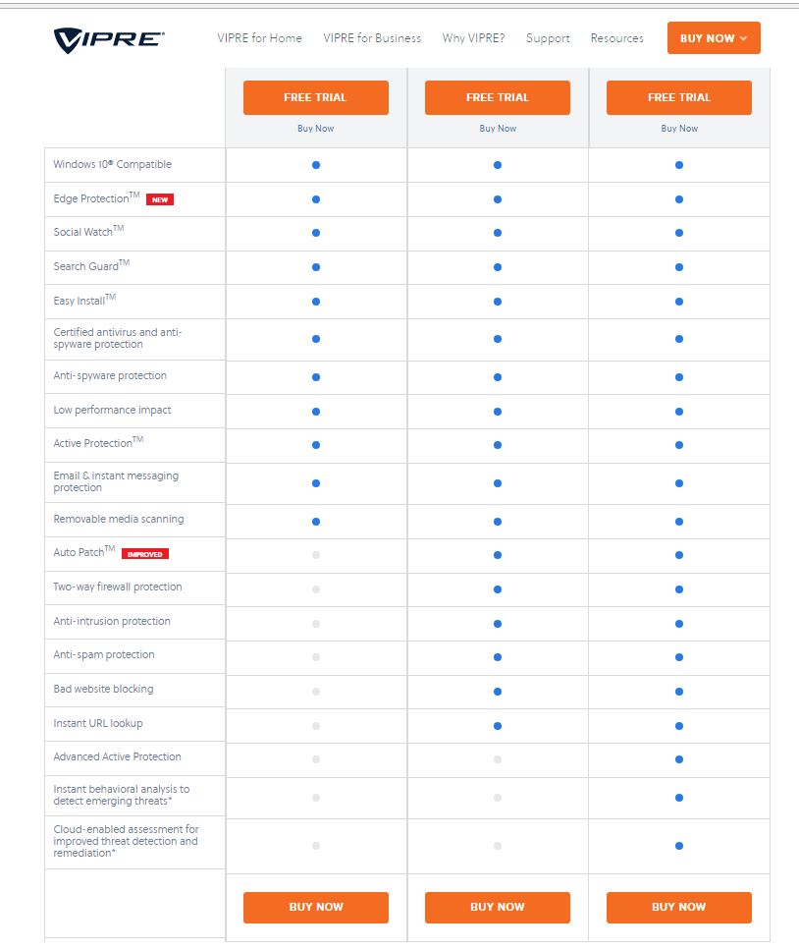Viewport: 799px width, 950px height.
Task: Click the VIPRE logo
Action: click(x=109, y=38)
